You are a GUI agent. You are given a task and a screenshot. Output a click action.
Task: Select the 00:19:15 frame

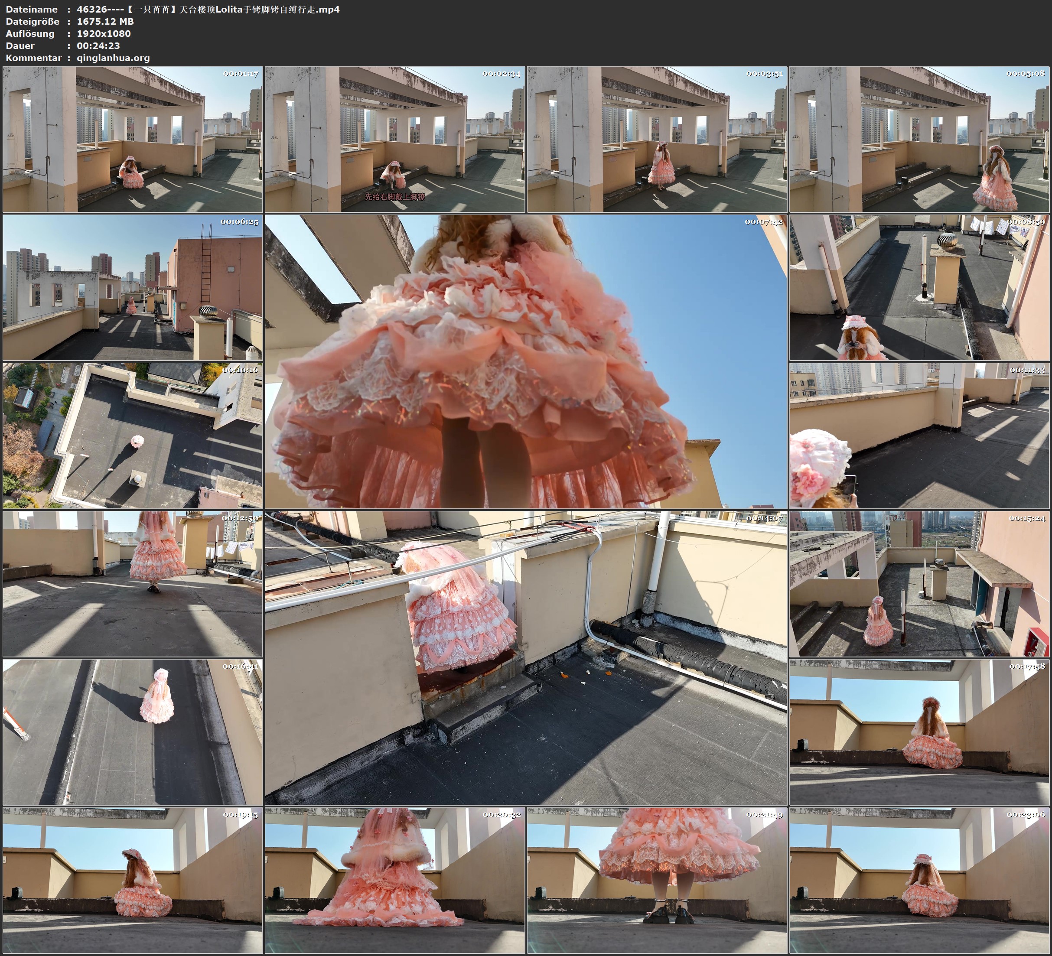click(x=133, y=880)
